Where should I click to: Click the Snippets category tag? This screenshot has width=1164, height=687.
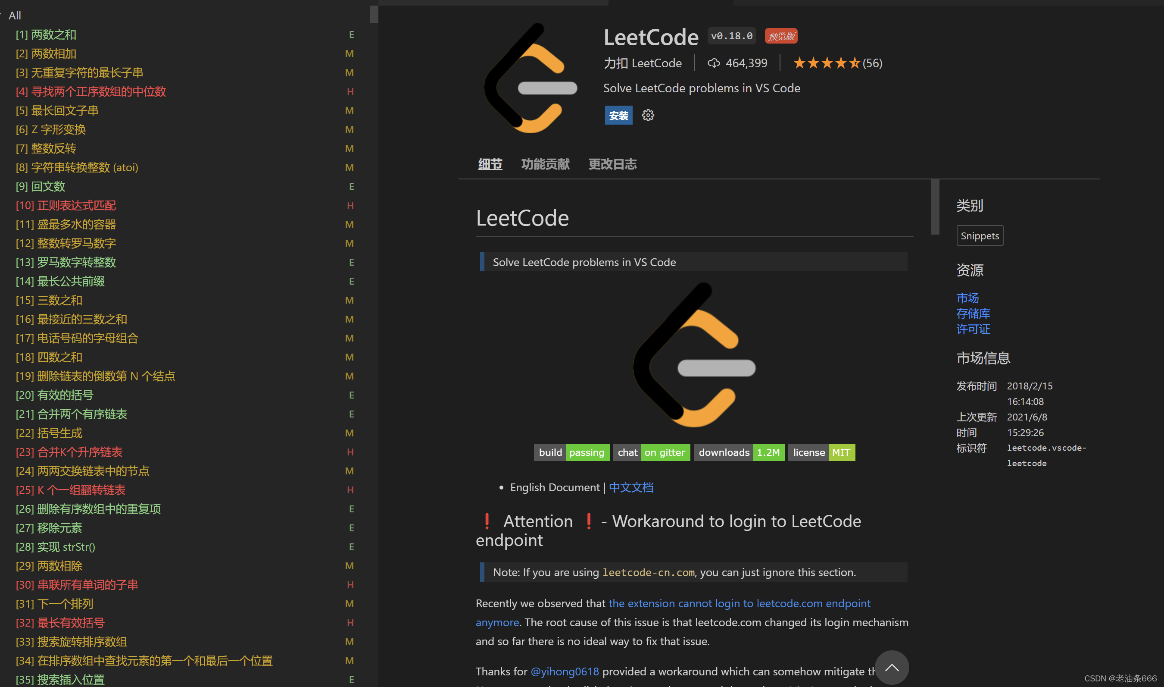[x=980, y=235]
